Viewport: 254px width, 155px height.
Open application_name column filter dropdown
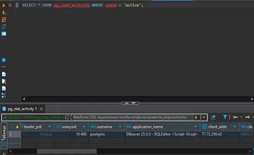click(195, 127)
